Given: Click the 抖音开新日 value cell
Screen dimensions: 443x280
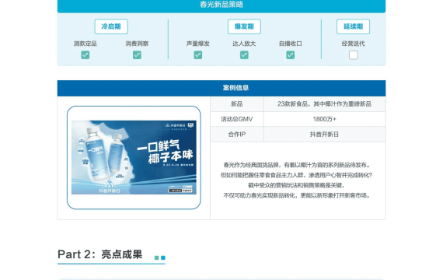Looking at the screenshot, I should click(x=324, y=135).
